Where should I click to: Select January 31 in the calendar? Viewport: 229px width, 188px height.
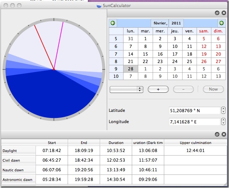coord(131,39)
